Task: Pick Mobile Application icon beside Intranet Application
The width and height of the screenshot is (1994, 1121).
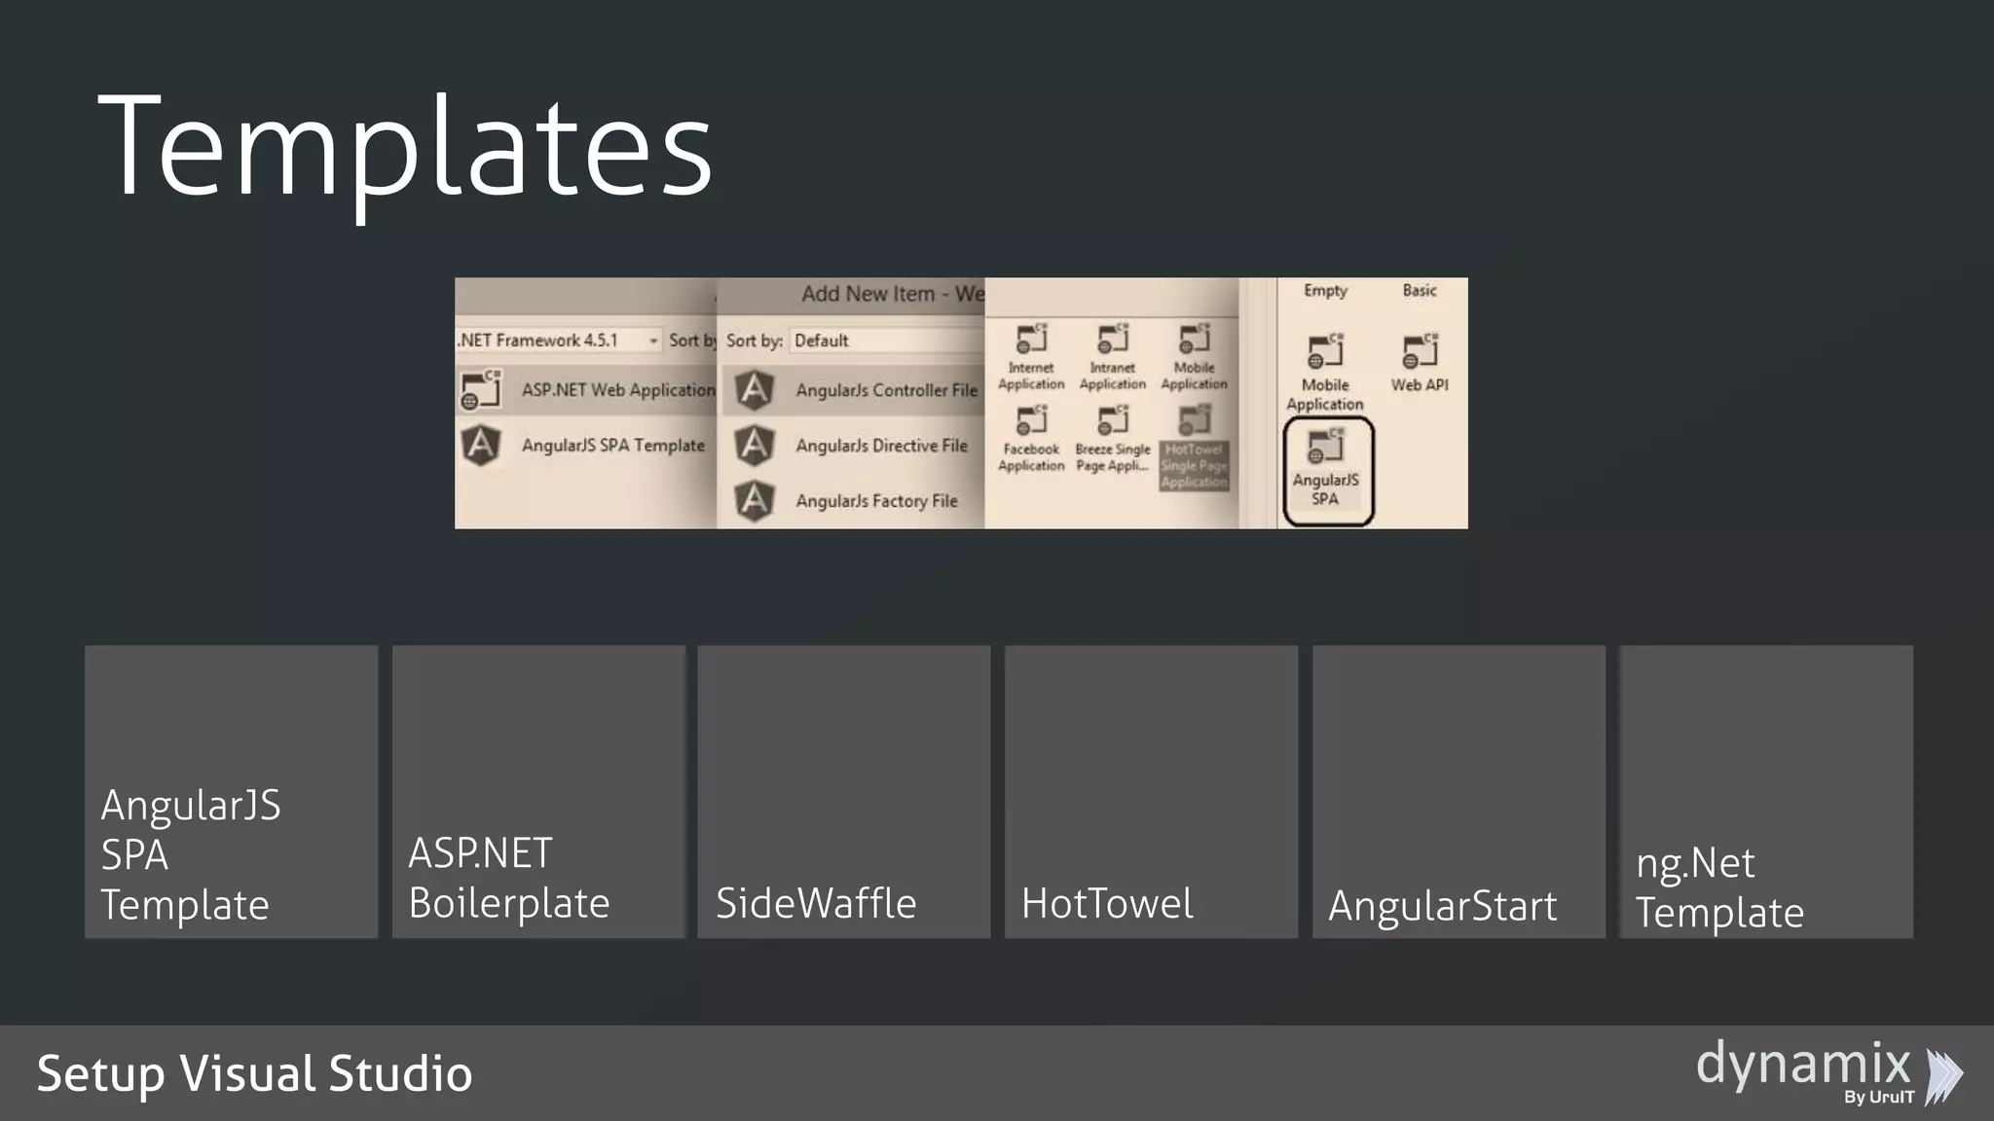Action: [1195, 339]
